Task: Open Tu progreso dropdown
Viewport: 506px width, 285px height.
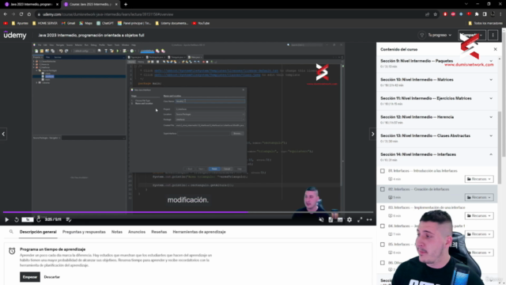Action: (x=436, y=35)
